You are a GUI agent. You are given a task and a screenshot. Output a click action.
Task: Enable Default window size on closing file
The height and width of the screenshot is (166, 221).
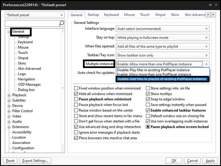coord(148,116)
